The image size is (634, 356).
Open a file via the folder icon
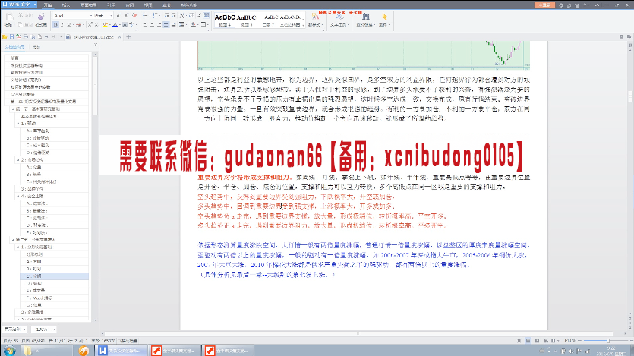pyautogui.click(x=5, y=36)
